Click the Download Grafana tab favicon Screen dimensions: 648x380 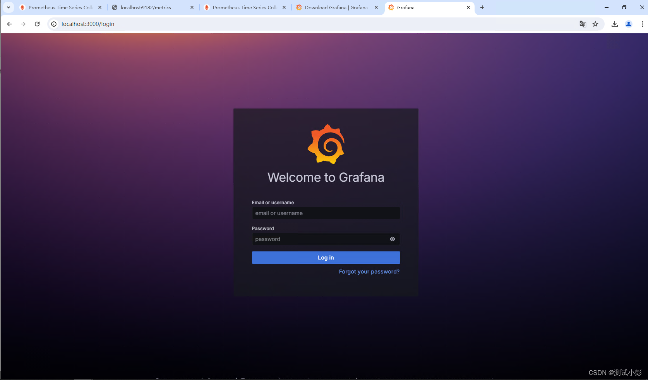(x=299, y=7)
